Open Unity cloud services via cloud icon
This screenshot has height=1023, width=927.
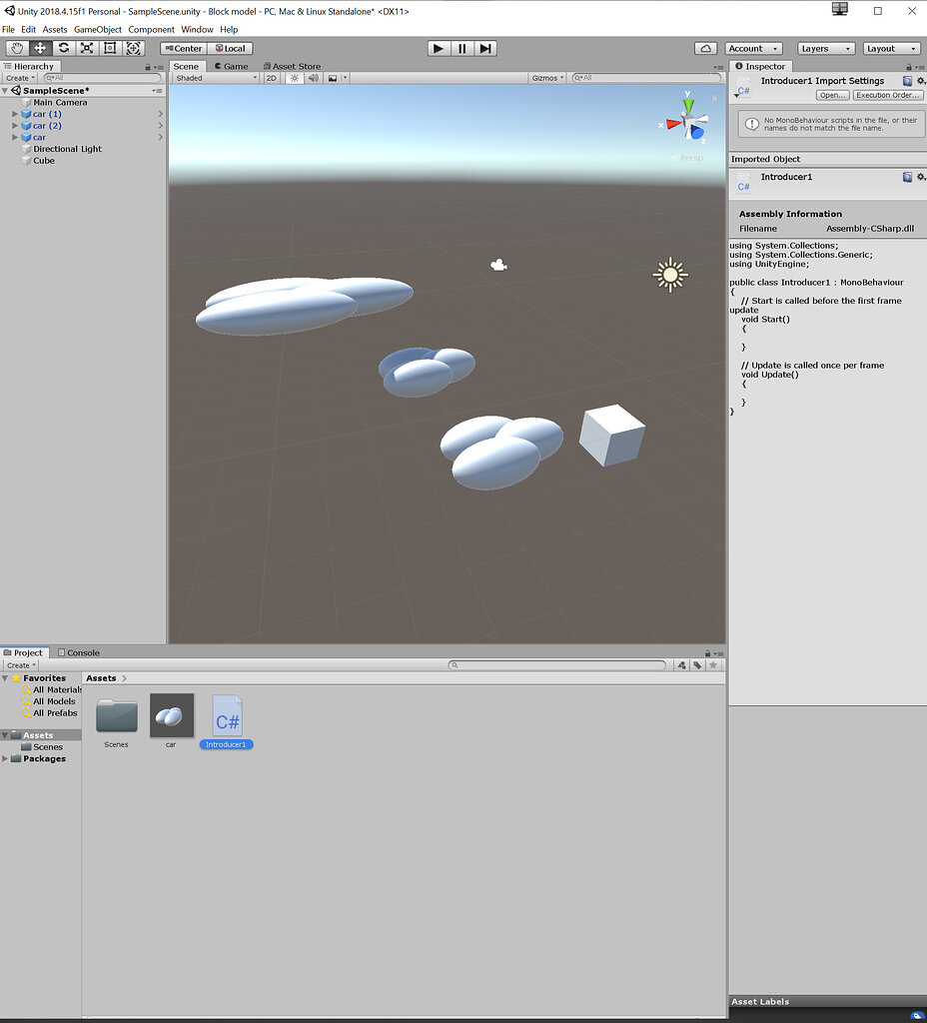(706, 48)
